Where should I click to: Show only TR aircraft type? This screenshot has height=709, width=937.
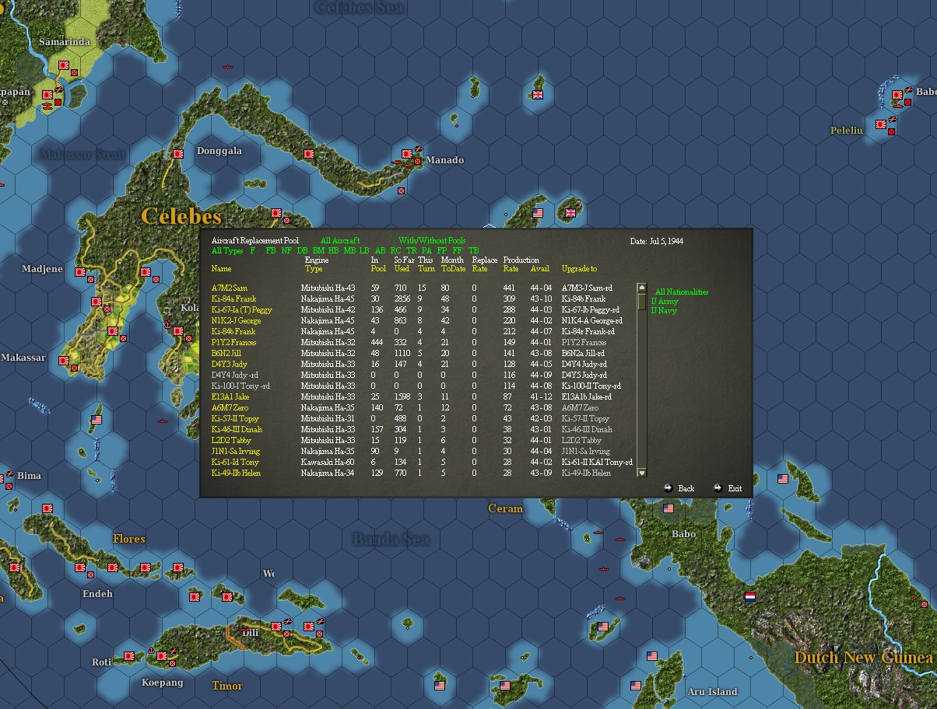tap(412, 251)
